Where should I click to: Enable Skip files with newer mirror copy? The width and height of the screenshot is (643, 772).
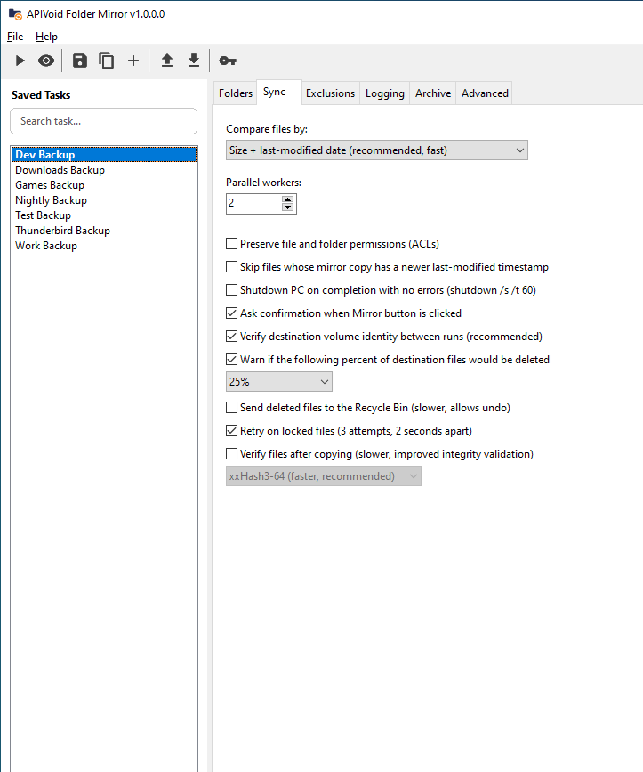click(231, 267)
